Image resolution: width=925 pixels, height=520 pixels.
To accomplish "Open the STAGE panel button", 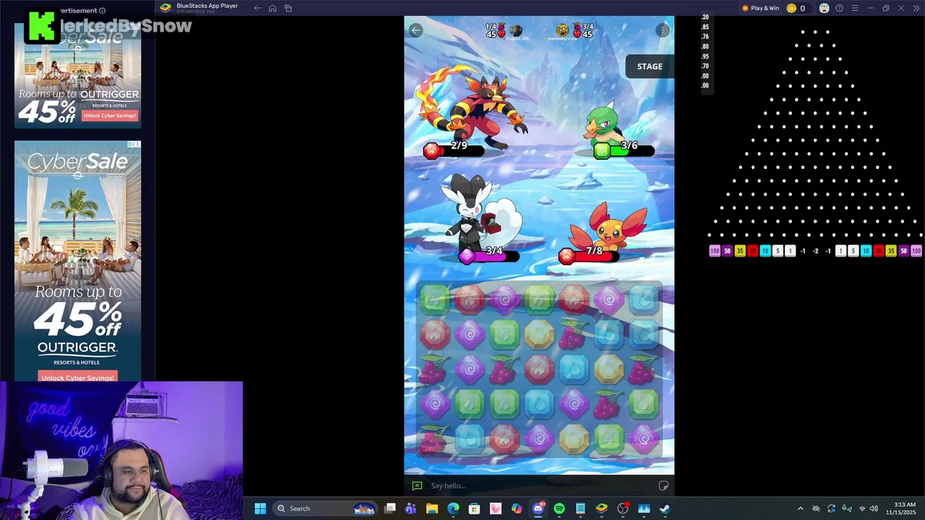I will (x=650, y=66).
